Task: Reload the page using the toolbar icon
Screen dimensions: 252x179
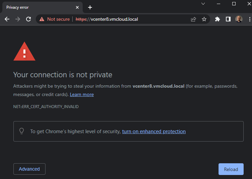Action: 28,19
